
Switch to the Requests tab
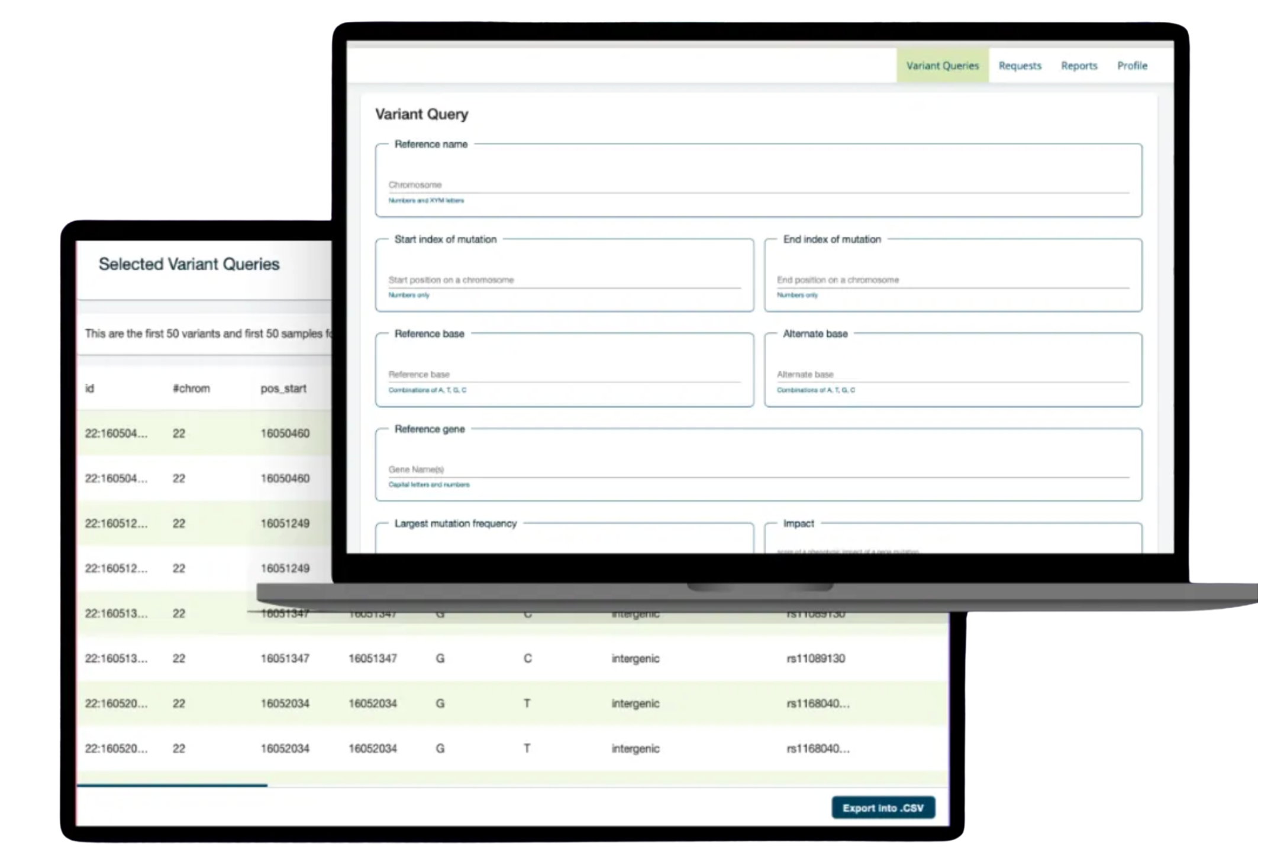[x=1020, y=66]
